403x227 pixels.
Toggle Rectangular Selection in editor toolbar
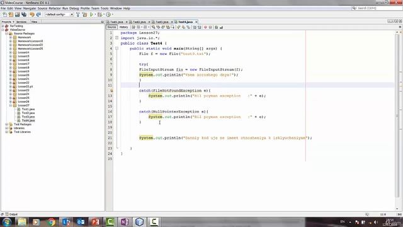[173, 27]
